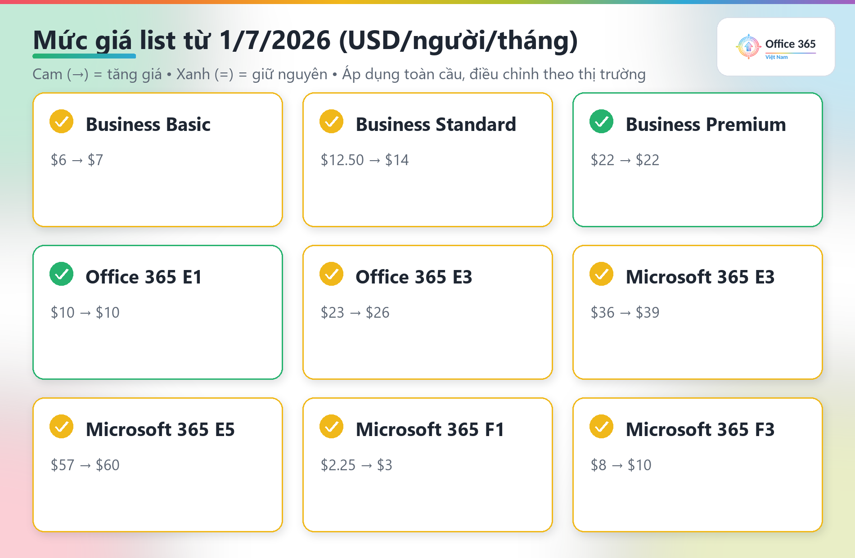Click the price text "$57 → $60"
Viewport: 855px width, 558px height.
click(85, 465)
